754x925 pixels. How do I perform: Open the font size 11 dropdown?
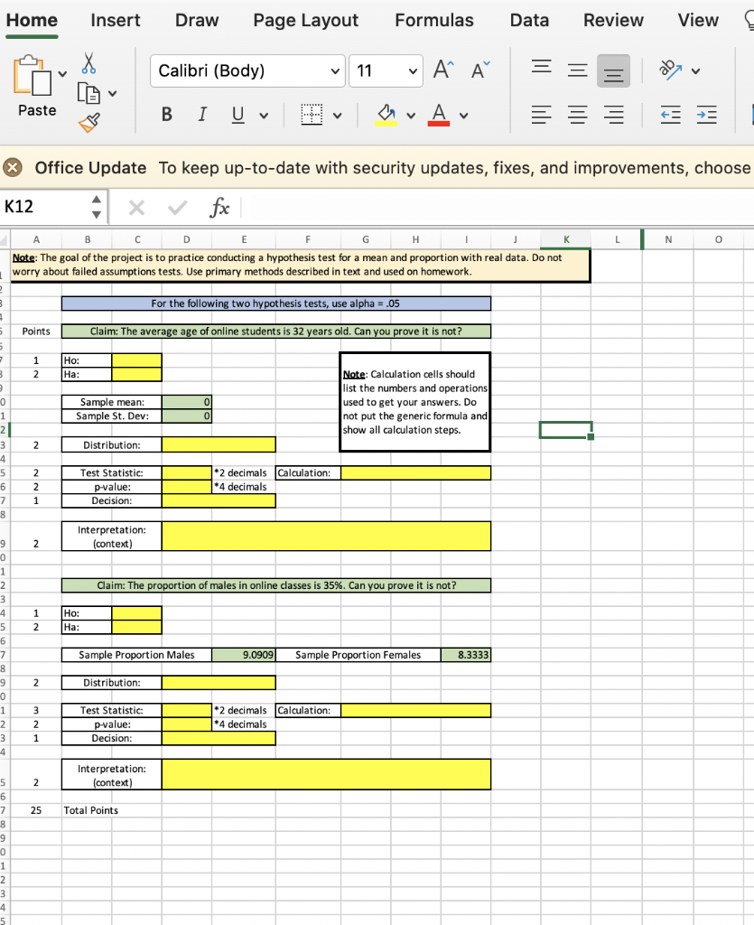(386, 70)
